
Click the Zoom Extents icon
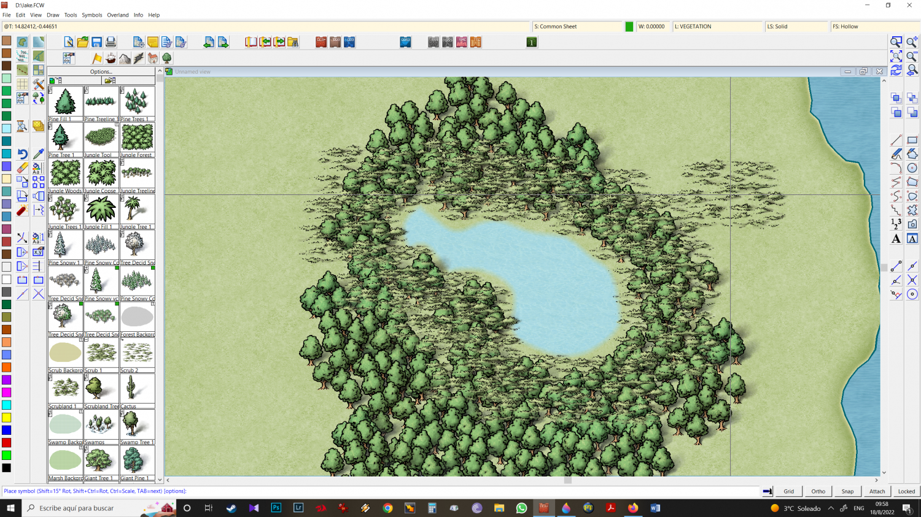pos(896,56)
